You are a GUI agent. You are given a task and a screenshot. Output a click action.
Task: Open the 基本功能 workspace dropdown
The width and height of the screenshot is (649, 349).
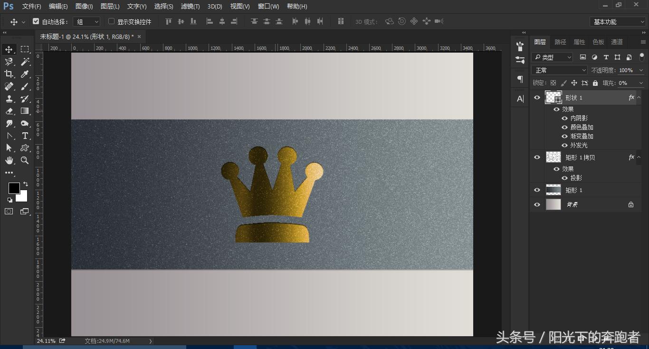coord(618,22)
